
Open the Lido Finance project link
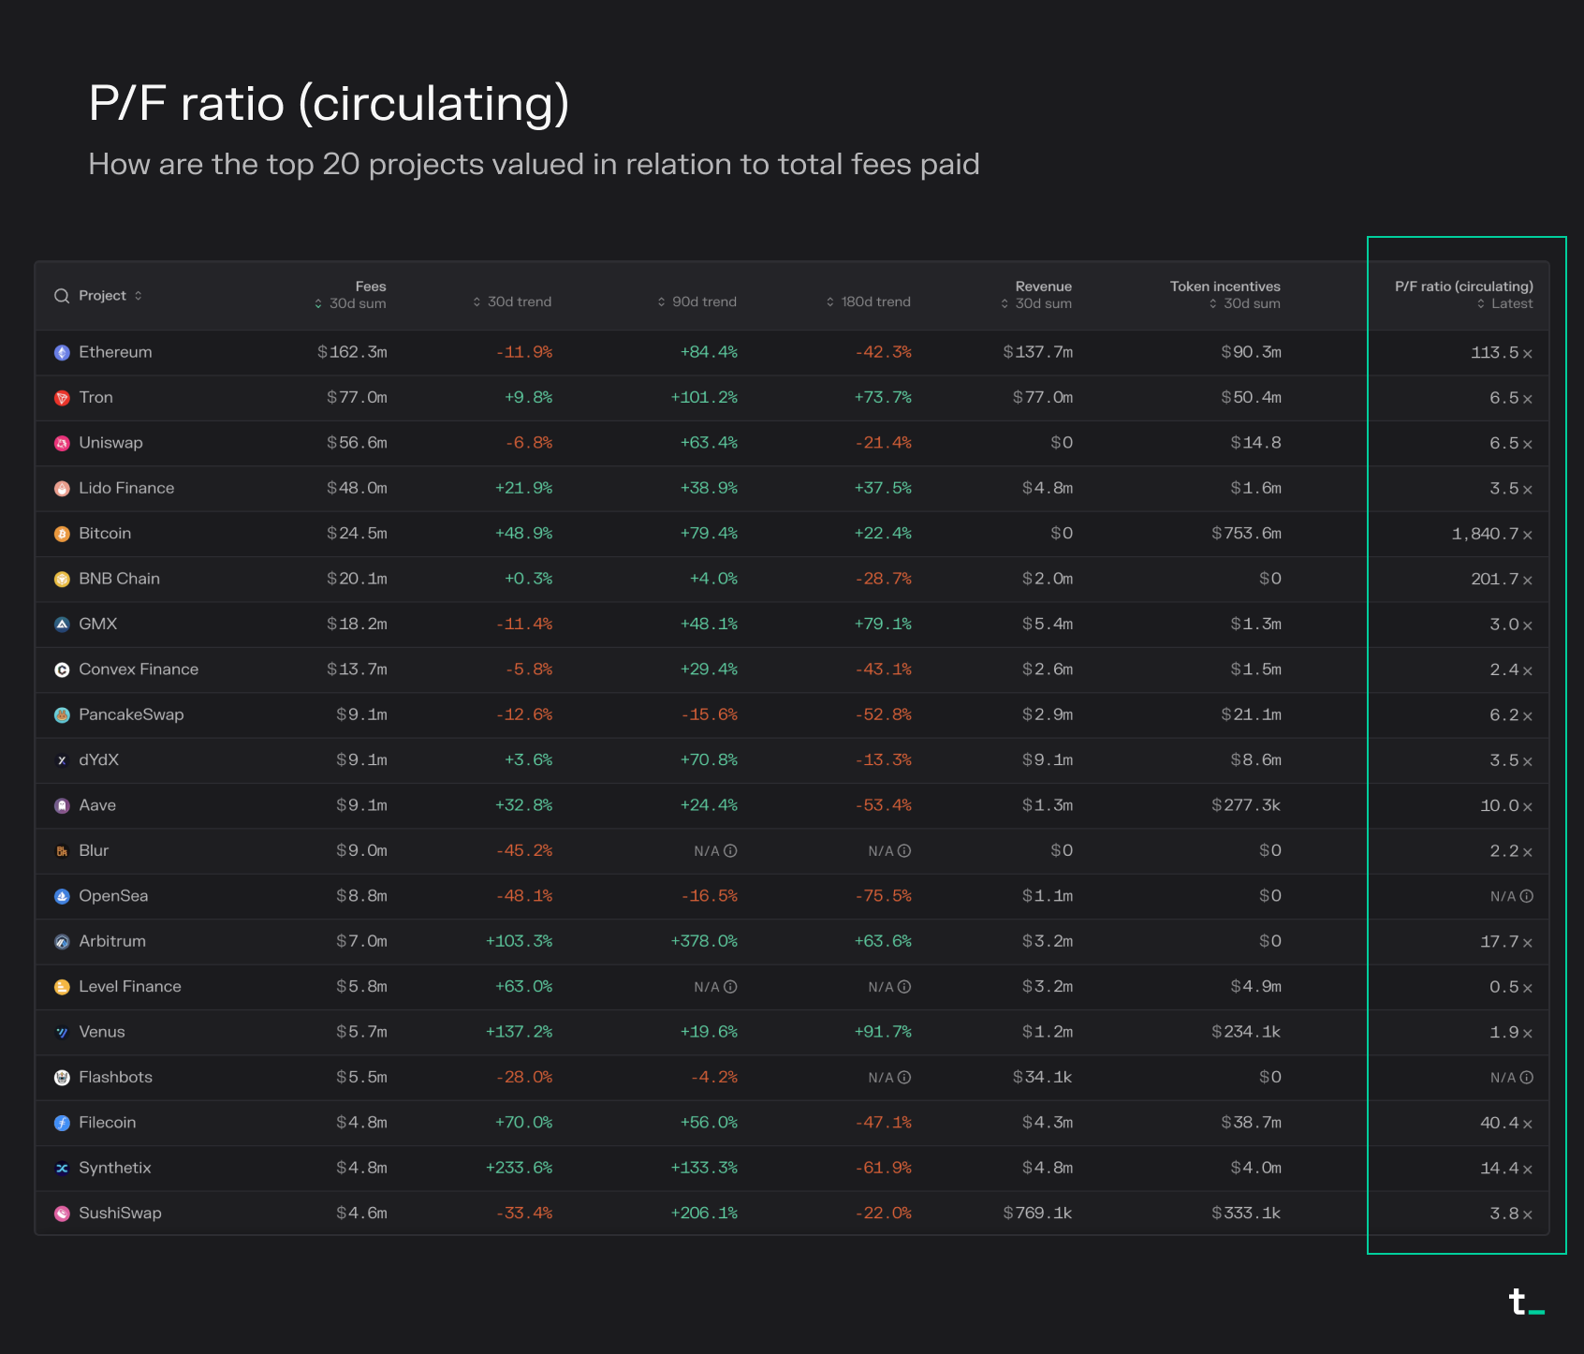click(126, 488)
